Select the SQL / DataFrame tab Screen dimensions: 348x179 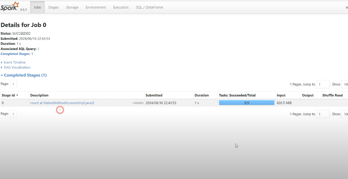click(149, 7)
